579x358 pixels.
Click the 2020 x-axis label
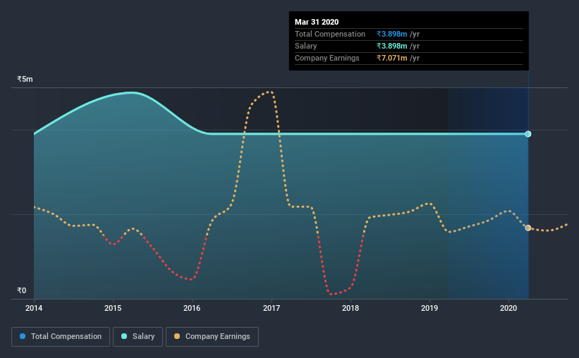[x=508, y=308]
